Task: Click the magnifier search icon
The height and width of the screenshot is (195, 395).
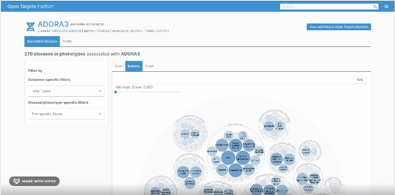Action: (375, 7)
